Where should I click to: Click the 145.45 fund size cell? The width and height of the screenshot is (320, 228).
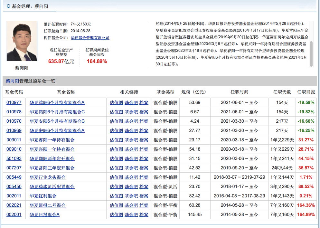tap(195, 215)
